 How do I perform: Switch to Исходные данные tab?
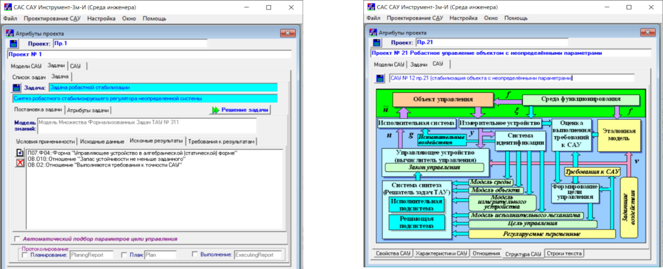click(102, 142)
